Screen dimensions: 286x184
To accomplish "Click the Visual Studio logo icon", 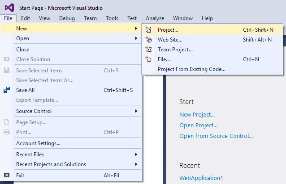I will point(9,8).
